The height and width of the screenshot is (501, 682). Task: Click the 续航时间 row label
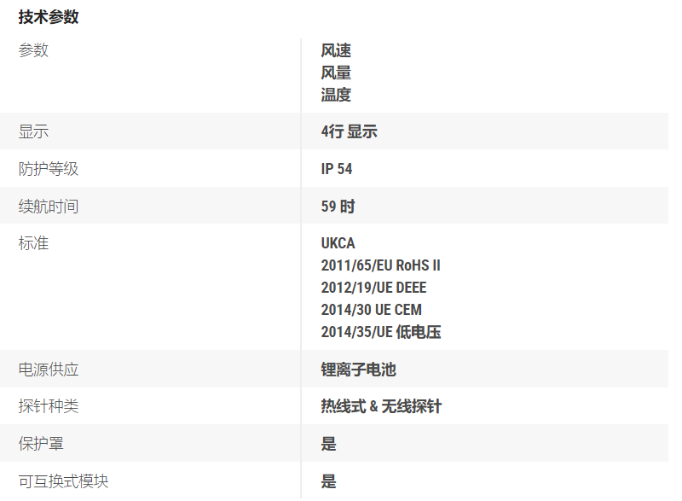(x=49, y=206)
